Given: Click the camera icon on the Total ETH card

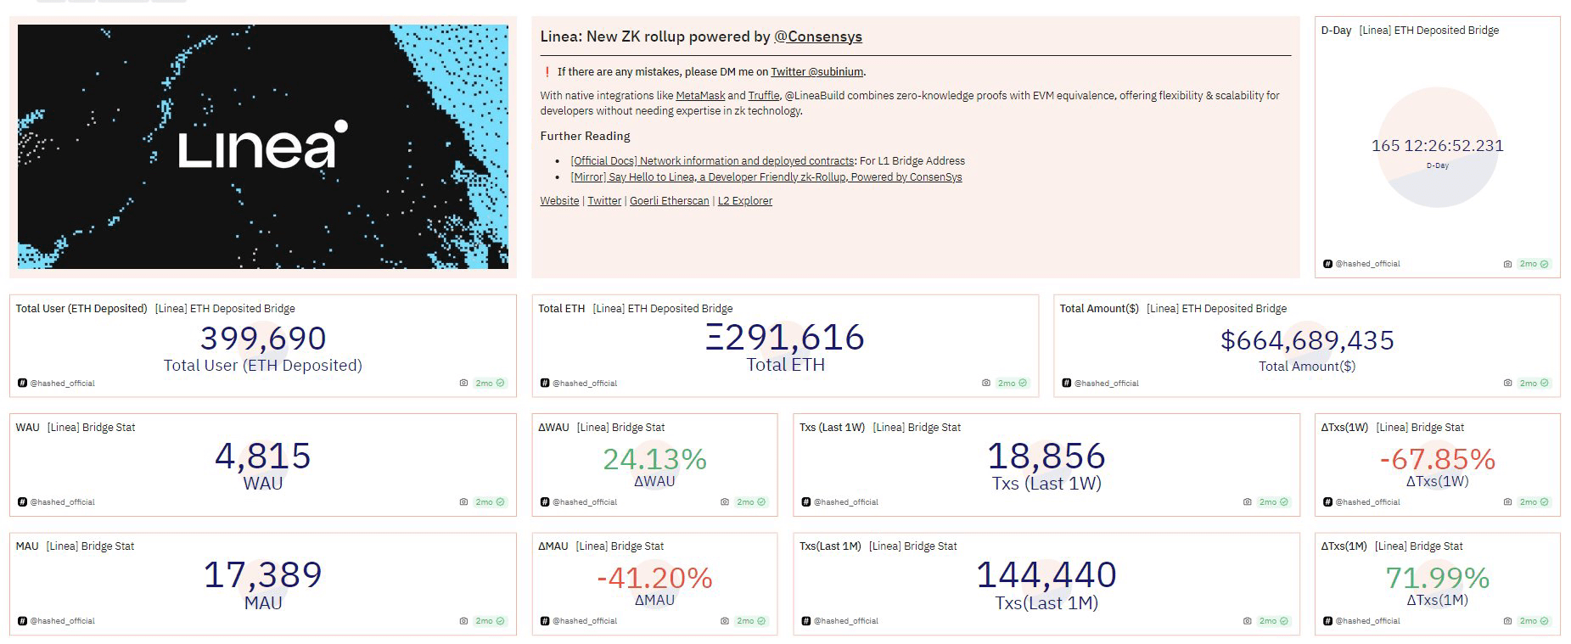Looking at the screenshot, I should [985, 384].
